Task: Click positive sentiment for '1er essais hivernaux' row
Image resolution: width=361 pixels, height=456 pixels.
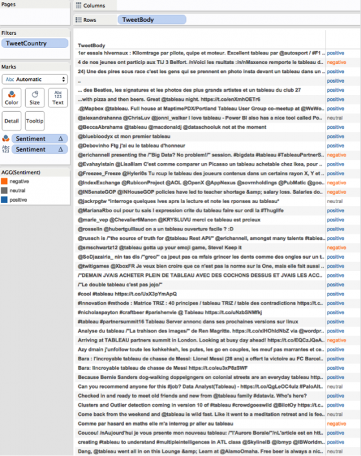Action: click(x=335, y=53)
